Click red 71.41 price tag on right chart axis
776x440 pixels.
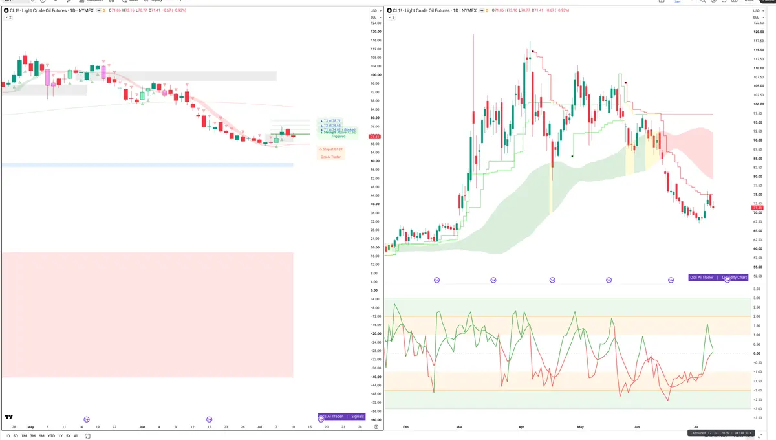(x=759, y=208)
